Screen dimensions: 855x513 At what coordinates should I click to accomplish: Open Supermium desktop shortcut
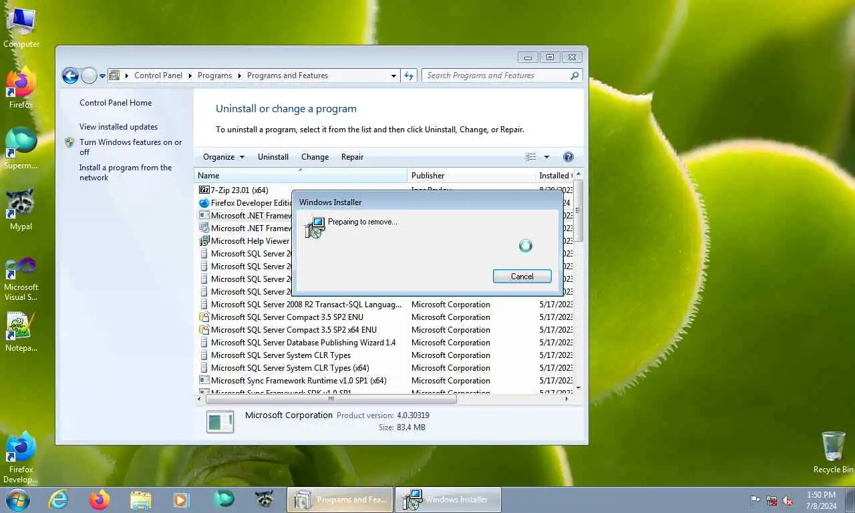(x=21, y=148)
